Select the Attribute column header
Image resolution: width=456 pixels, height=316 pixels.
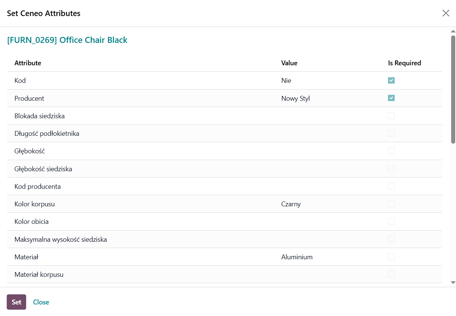[x=28, y=63]
